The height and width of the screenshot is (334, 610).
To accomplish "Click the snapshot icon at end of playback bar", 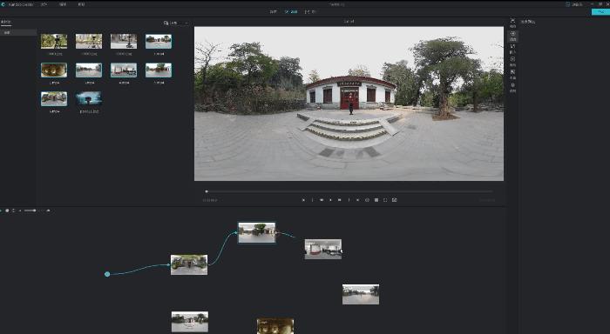I will [x=395, y=200].
